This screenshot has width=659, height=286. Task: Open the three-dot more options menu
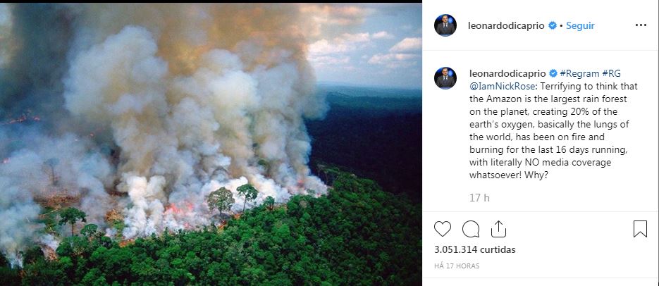pyautogui.click(x=641, y=25)
